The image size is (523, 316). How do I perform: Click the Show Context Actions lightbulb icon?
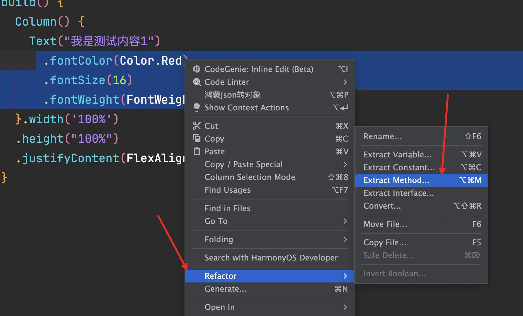pyautogui.click(x=197, y=107)
